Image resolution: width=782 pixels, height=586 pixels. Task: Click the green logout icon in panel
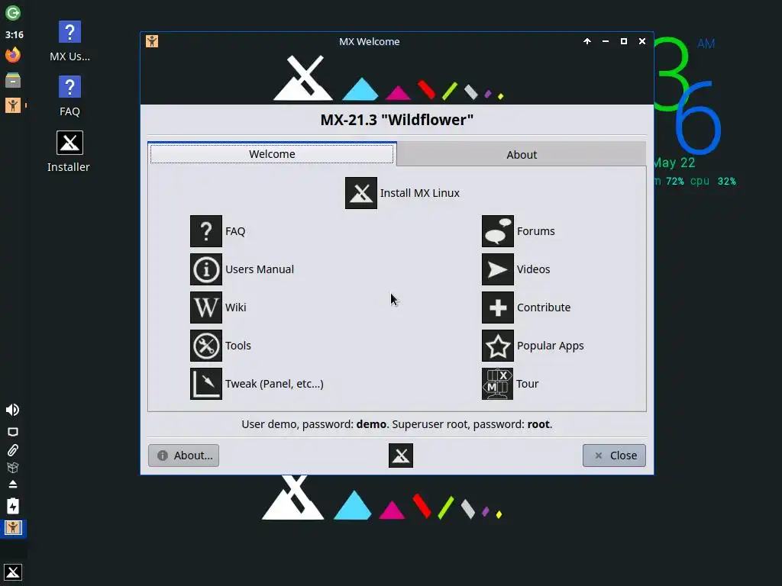13,12
